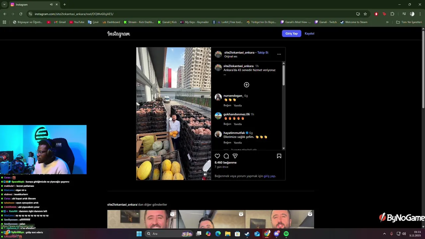Click Yanıtla under gokhandonmez.06 comment

click(x=238, y=124)
